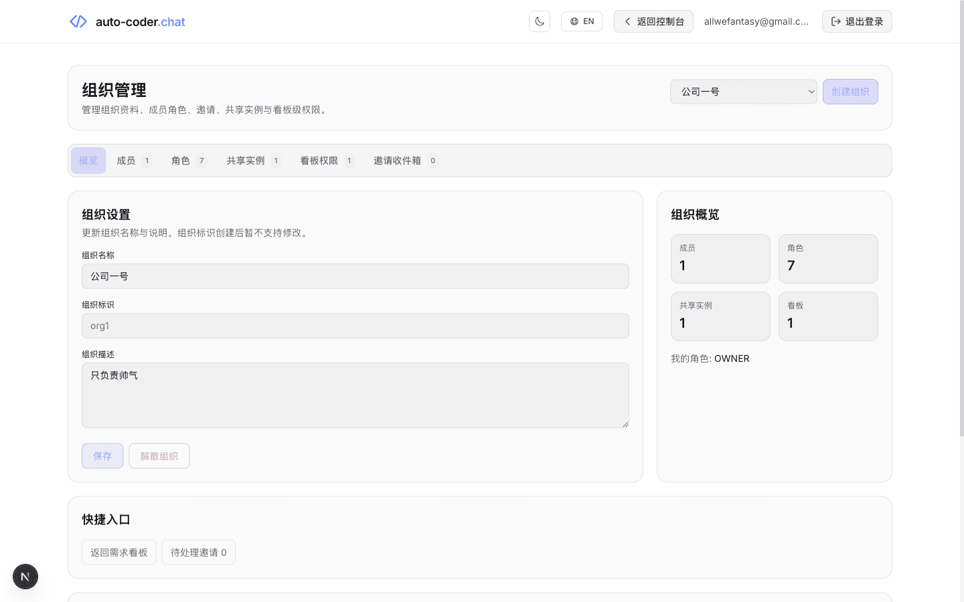Image resolution: width=964 pixels, height=602 pixels.
Task: View the 看板权限 tab
Action: point(327,161)
